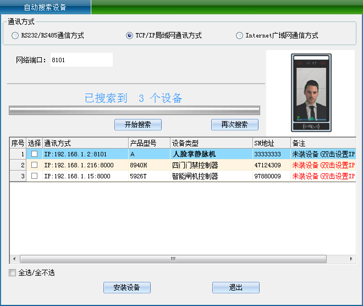Click the horizontal scrollbar thumb of the device table
Screen dimensions: 363x306
173,259
